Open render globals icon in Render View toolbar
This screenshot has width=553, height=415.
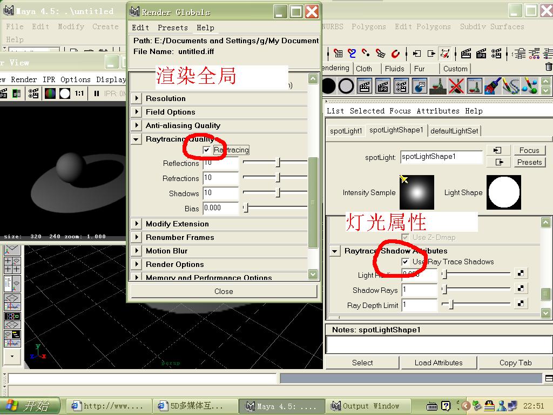(x=33, y=93)
